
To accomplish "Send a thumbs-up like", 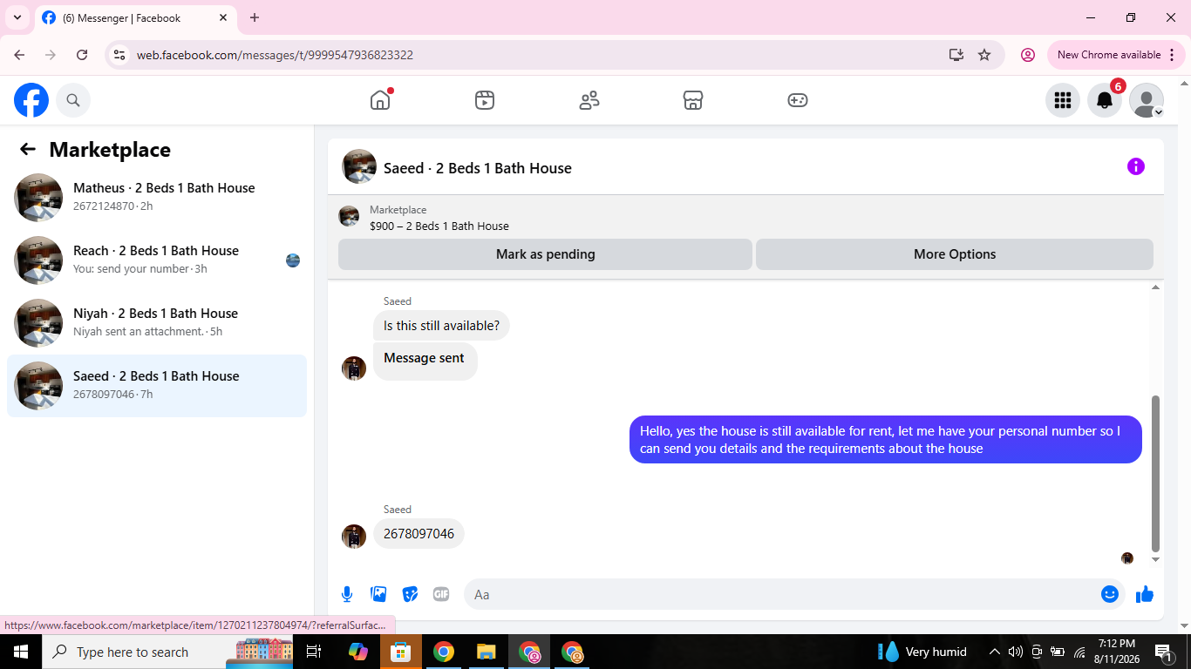I will (1145, 594).
